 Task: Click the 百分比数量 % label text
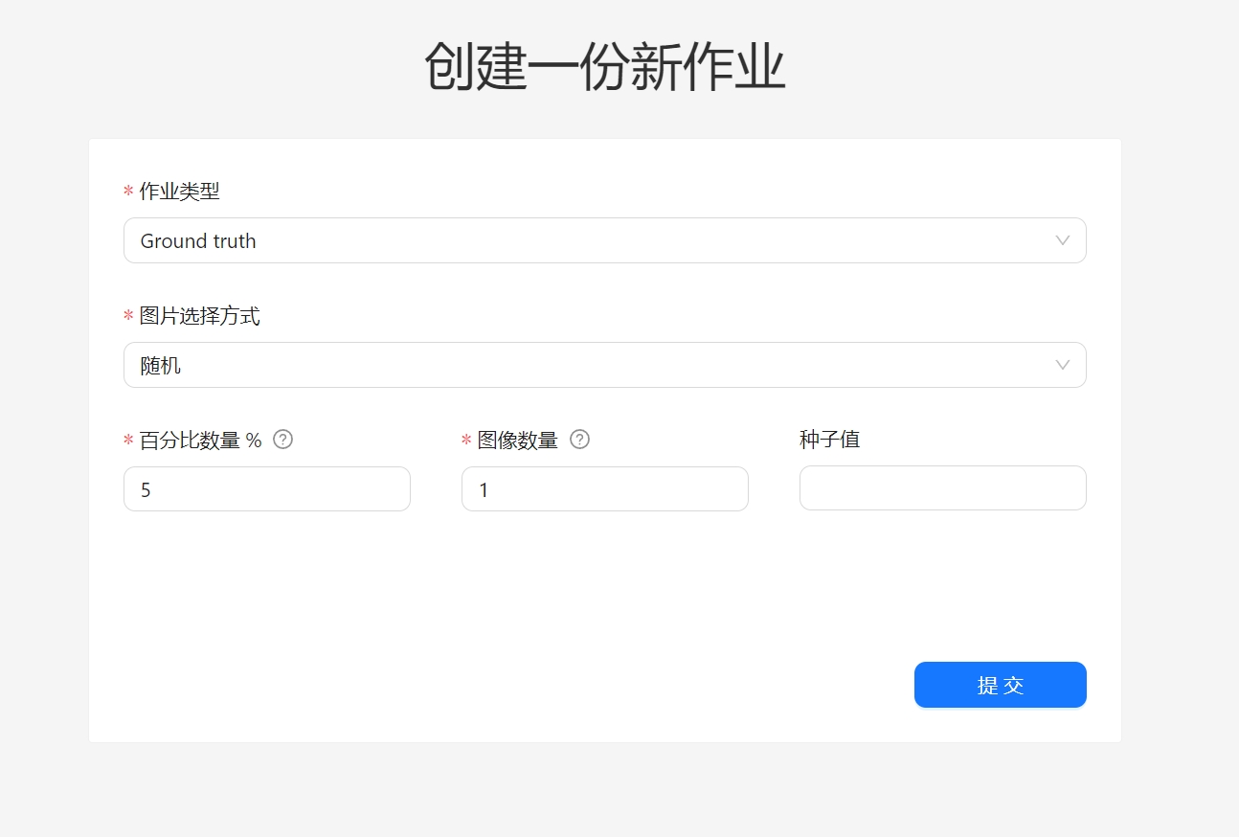(200, 441)
